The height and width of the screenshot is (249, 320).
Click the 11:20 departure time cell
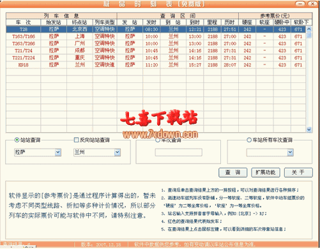[151, 64]
